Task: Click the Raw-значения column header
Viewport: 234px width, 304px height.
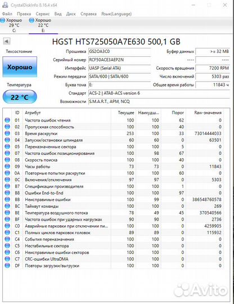Action: click(x=205, y=113)
